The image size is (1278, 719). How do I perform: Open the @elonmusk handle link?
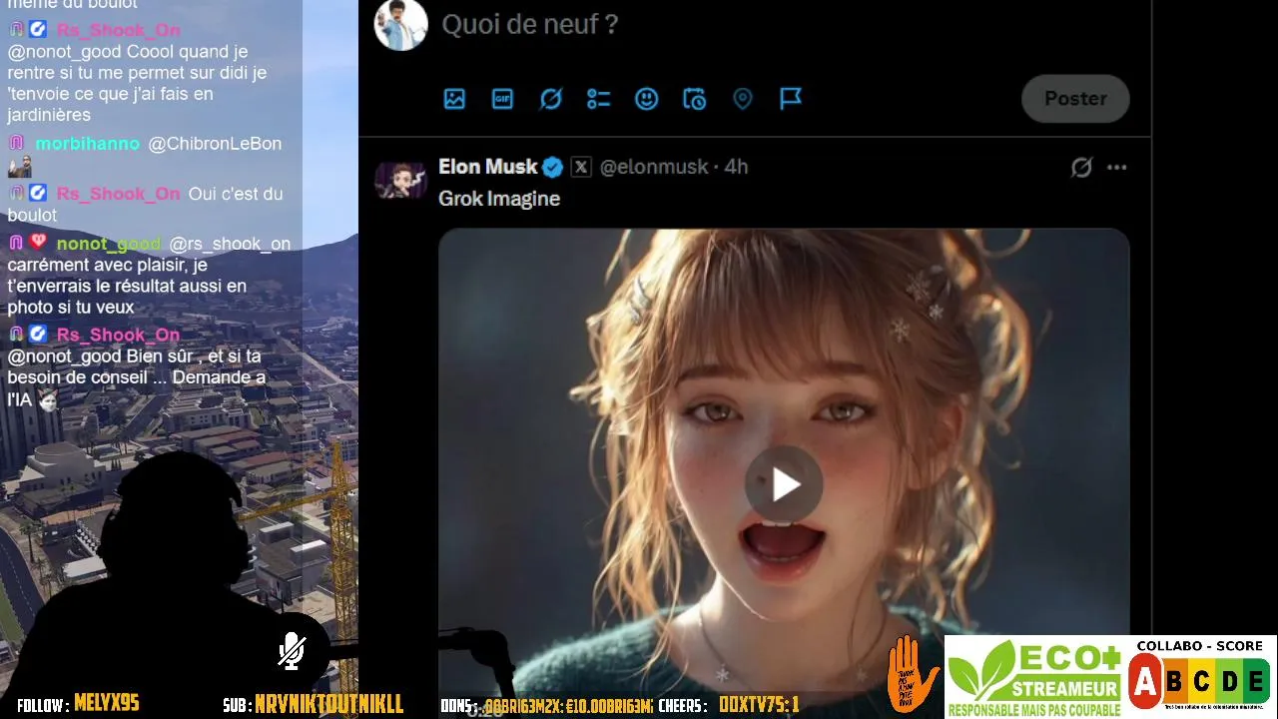[654, 167]
